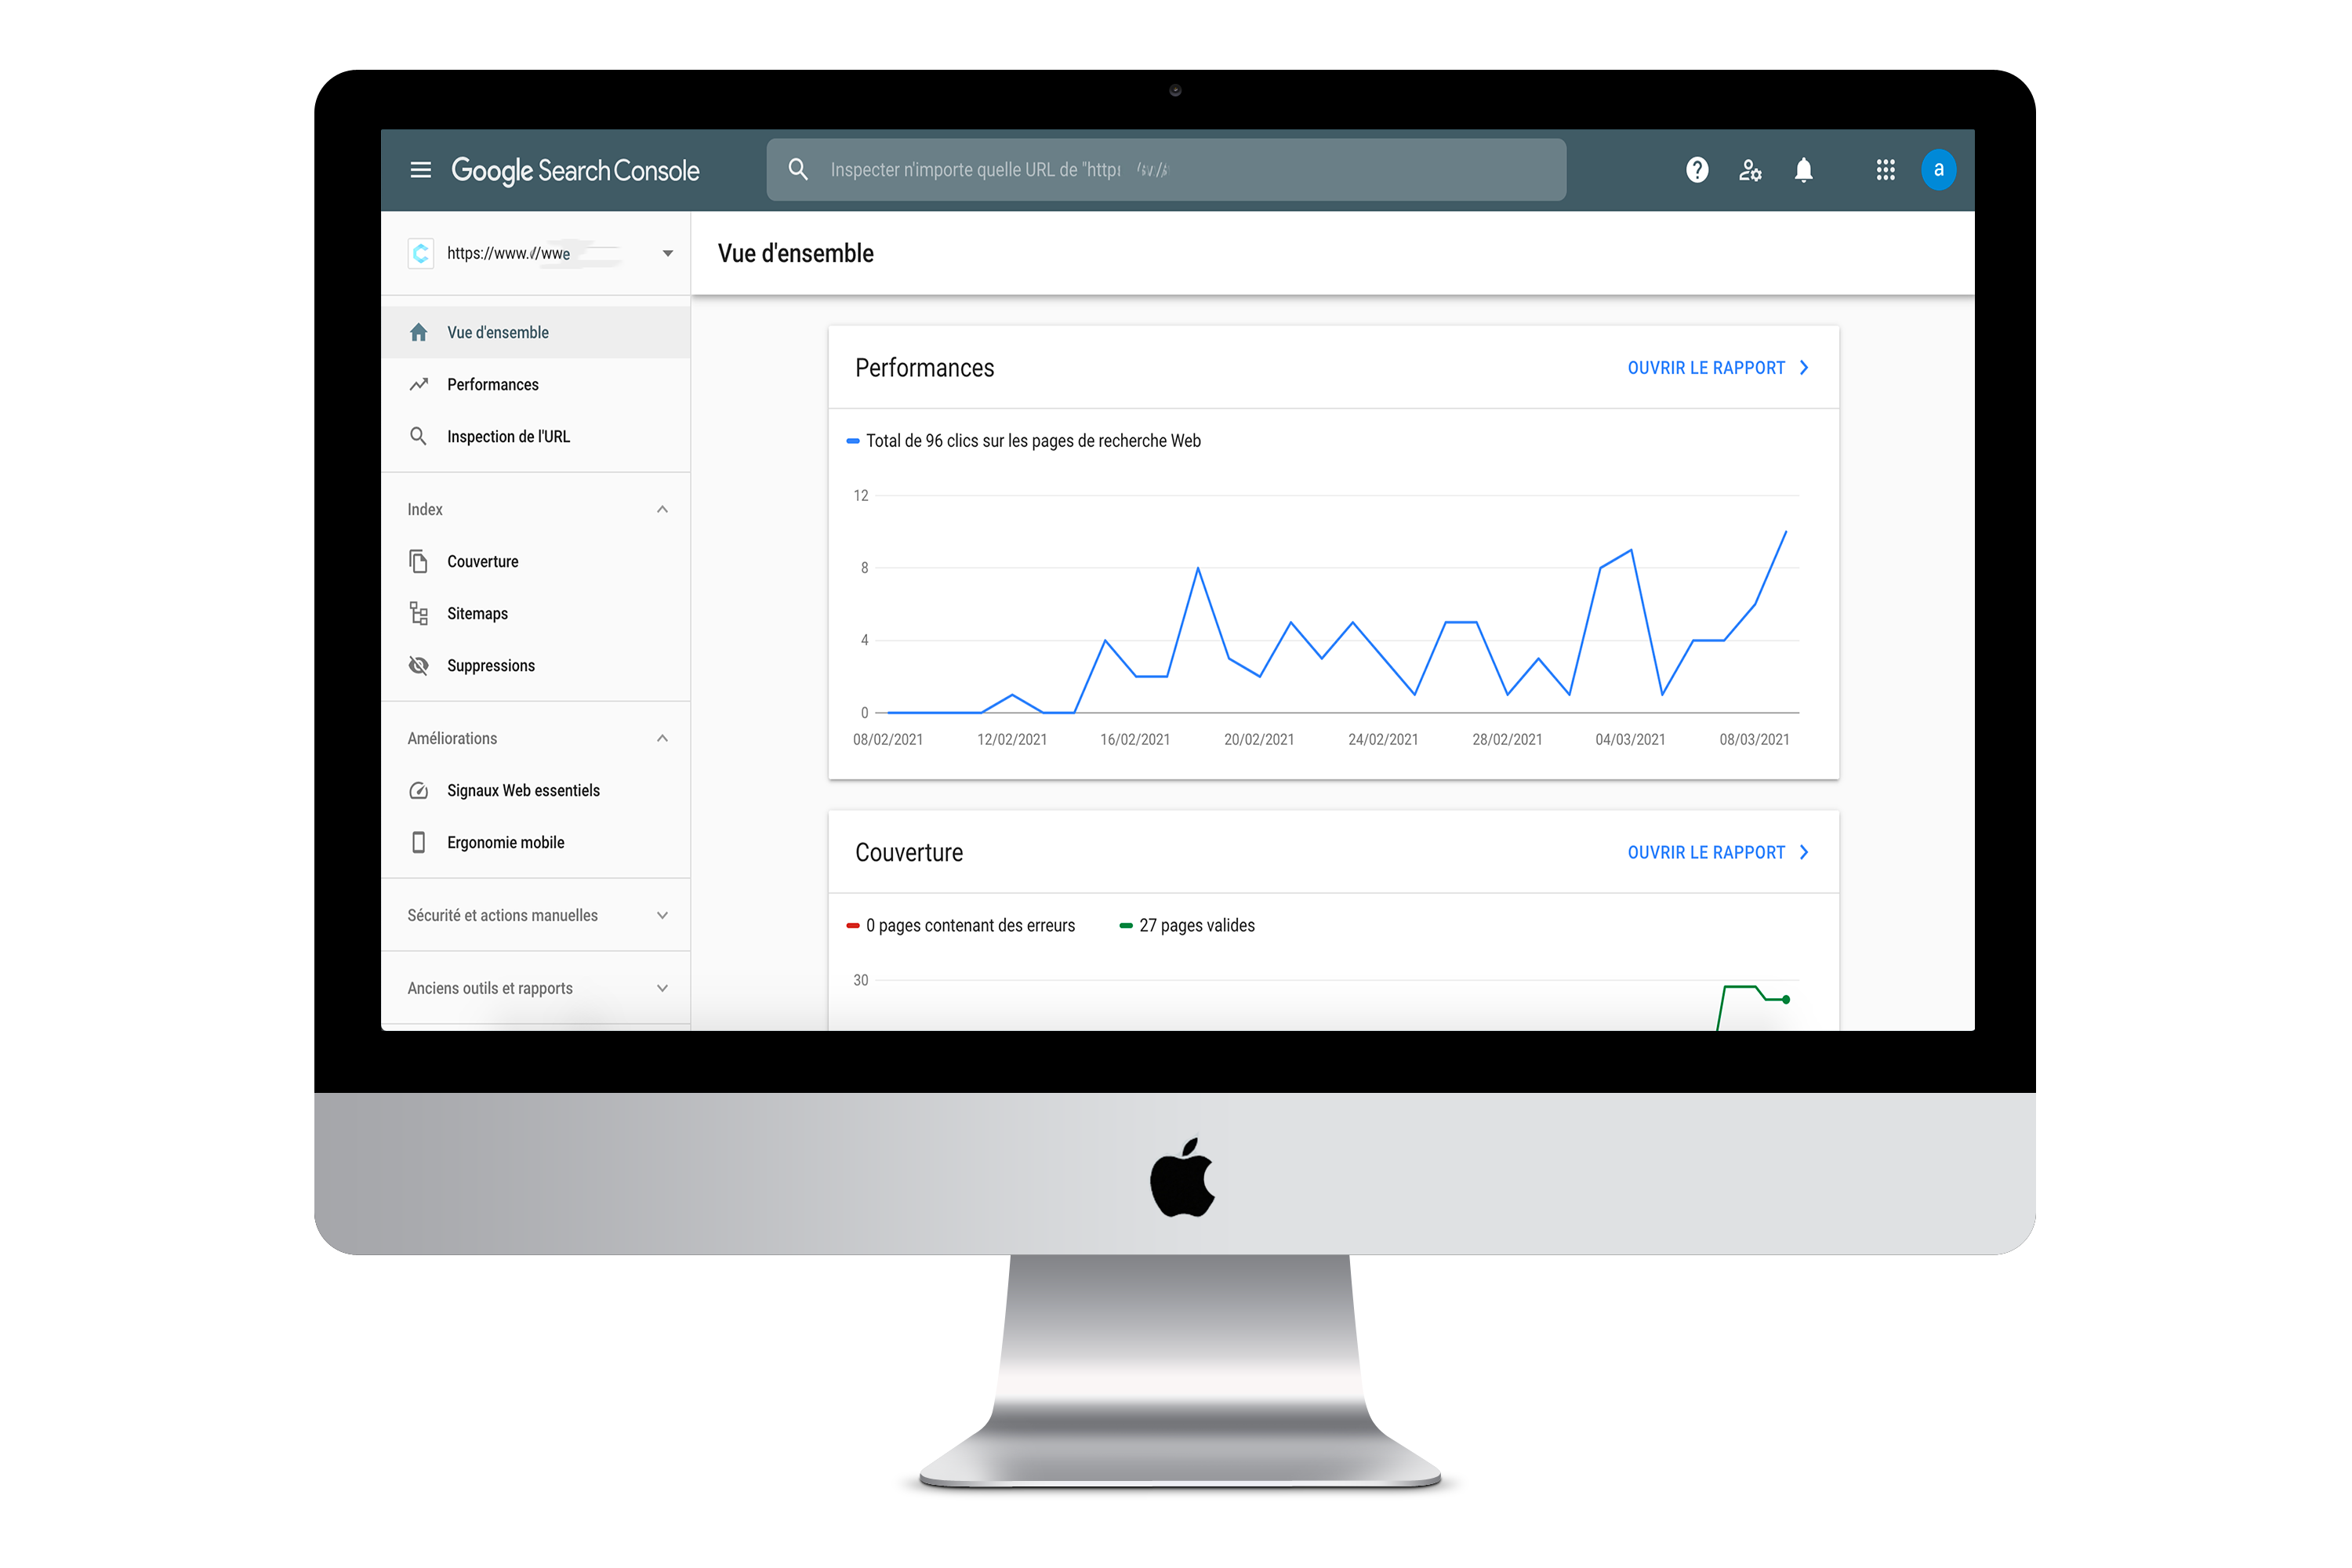Toggle the Améliorations section collapse arrow
The image size is (2352, 1568).
[662, 737]
